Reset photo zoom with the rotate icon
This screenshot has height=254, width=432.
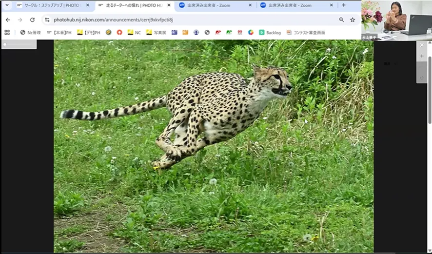422,78
